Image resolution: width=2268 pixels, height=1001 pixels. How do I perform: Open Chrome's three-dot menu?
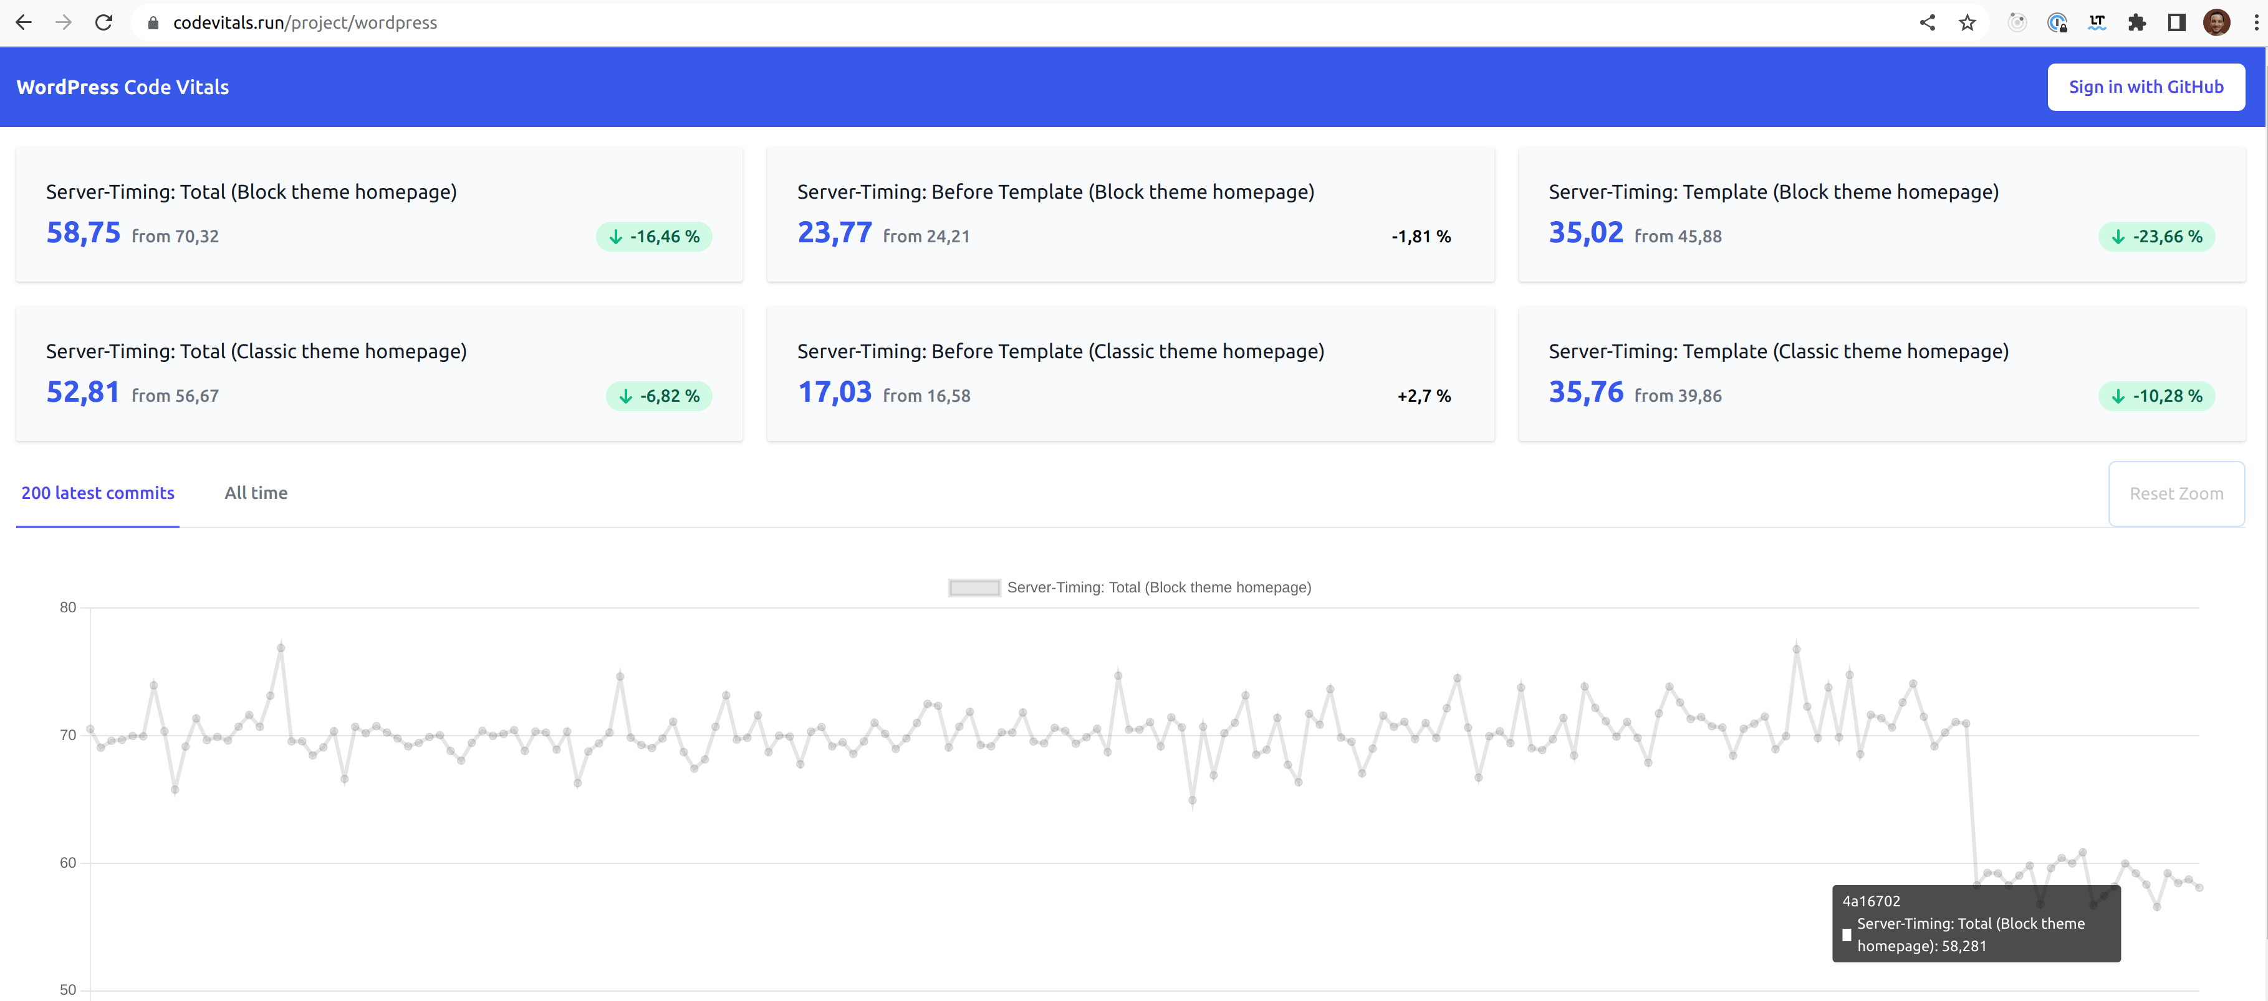pyautogui.click(x=2256, y=23)
